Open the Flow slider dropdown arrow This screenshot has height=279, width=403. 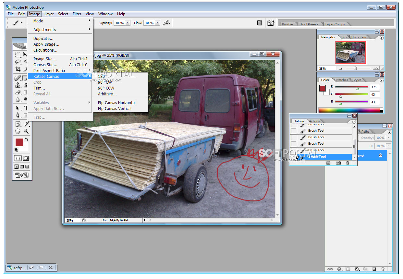tap(157, 23)
